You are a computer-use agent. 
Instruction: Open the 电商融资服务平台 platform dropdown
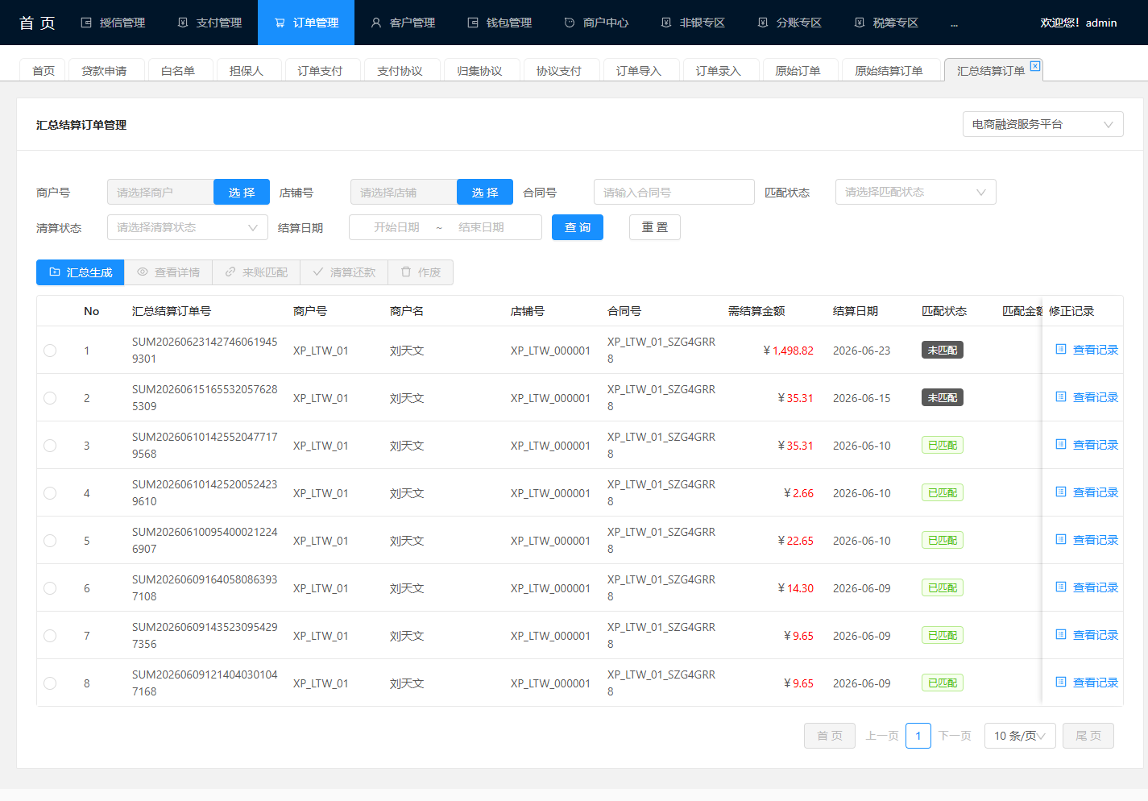click(x=1042, y=124)
